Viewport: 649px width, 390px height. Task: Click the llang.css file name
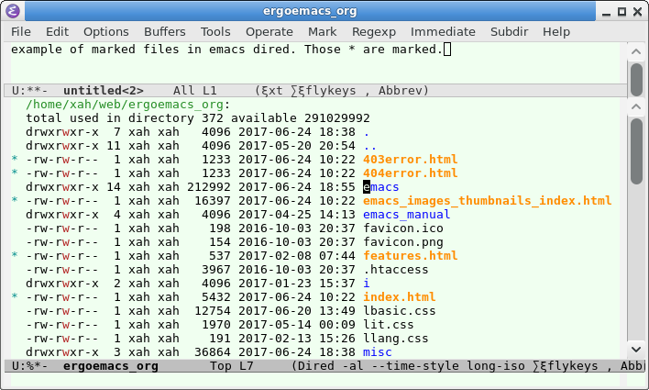(396, 339)
